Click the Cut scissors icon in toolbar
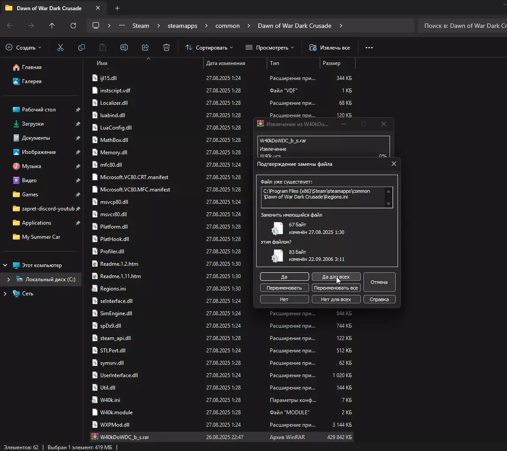Image resolution: width=507 pixels, height=451 pixels. pos(61,47)
